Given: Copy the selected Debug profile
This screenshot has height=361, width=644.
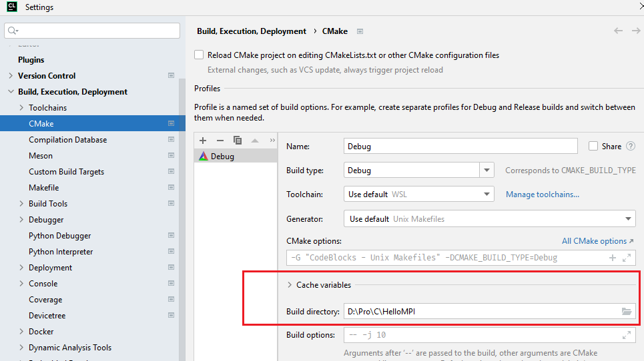Looking at the screenshot, I should point(237,141).
